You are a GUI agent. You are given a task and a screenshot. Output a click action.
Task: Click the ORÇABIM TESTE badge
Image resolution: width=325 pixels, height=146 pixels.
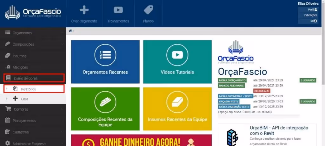tap(229, 101)
